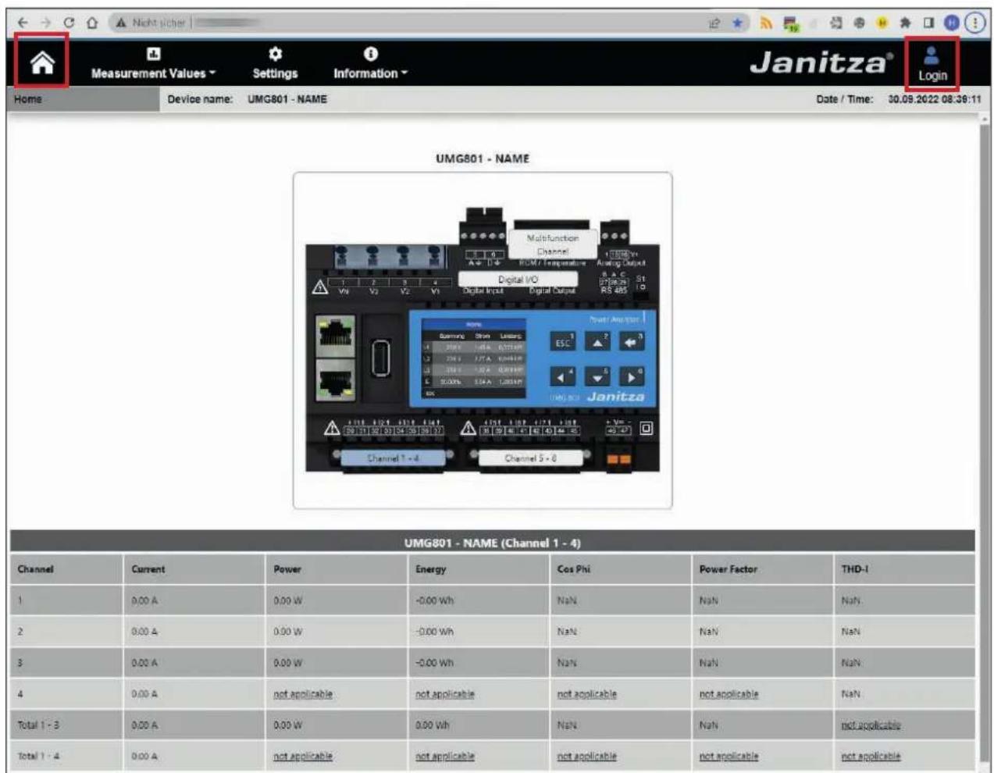Toggle the bookmark star icon
This screenshot has height=773, width=994.
pos(737,23)
